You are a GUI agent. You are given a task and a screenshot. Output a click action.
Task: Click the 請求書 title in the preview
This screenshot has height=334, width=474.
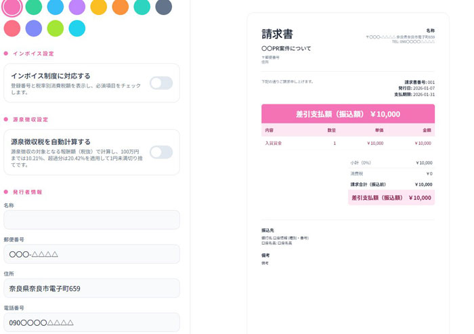coord(277,35)
